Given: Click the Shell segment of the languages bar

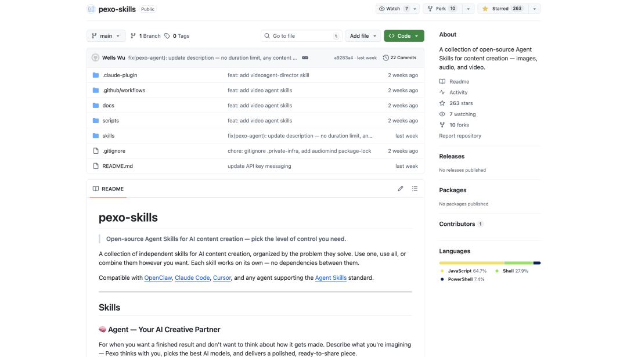Looking at the screenshot, I should (519, 263).
